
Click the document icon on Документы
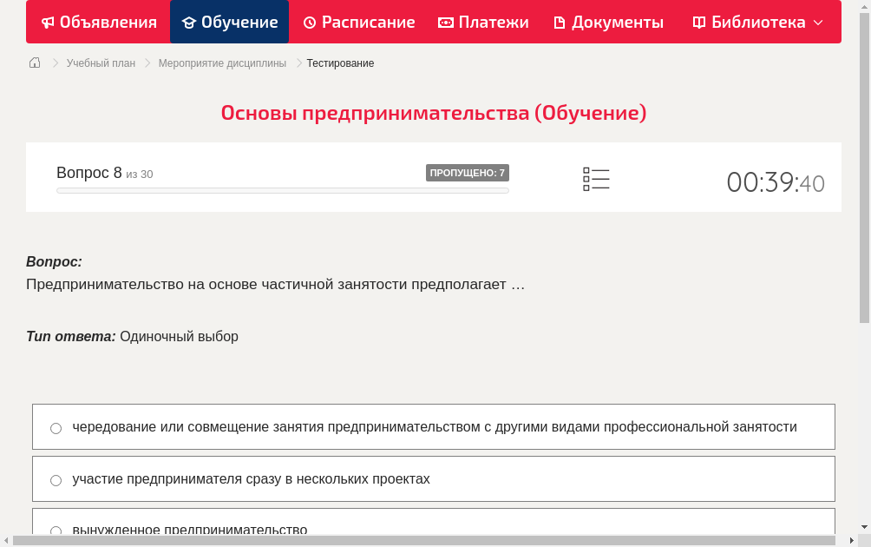(x=560, y=22)
